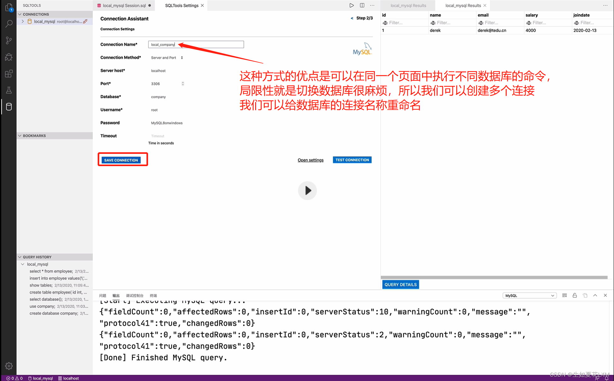Open the Search view in the activity bar
614x381 pixels.
coord(9,24)
